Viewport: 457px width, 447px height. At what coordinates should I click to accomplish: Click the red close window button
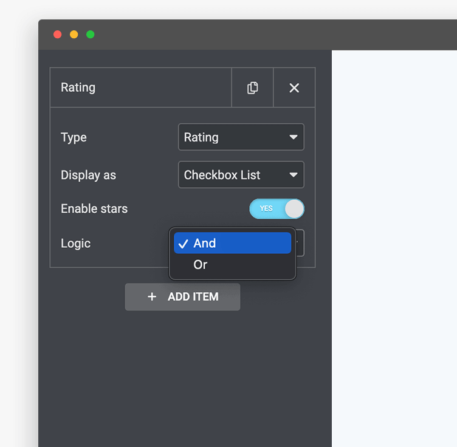58,35
